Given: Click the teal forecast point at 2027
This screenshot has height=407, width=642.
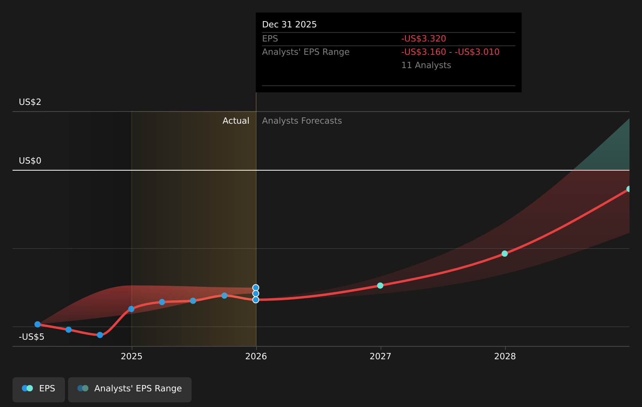Looking at the screenshot, I should click(x=380, y=286).
